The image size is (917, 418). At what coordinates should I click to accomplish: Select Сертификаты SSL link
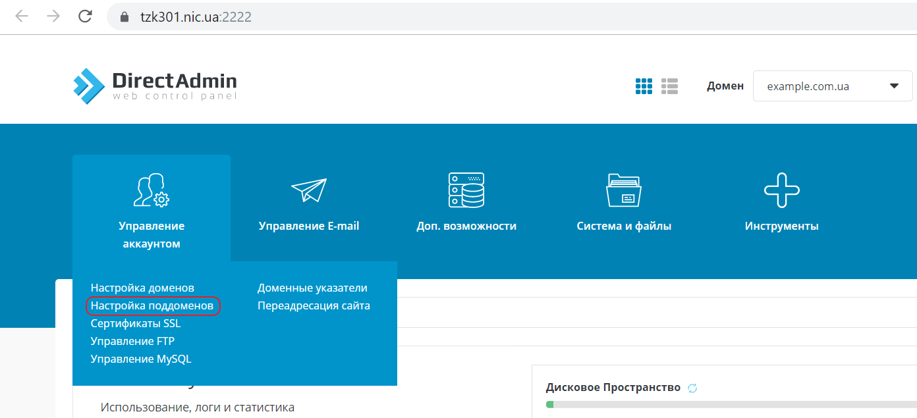click(x=136, y=324)
